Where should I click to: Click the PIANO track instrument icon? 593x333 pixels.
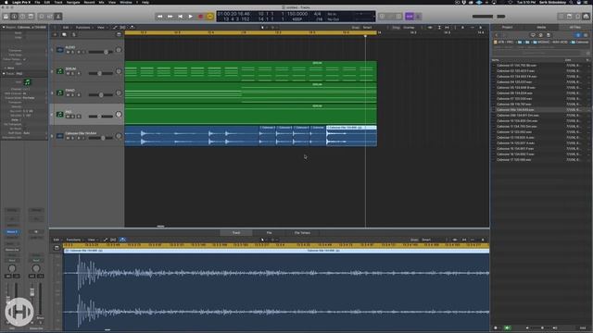(59, 92)
